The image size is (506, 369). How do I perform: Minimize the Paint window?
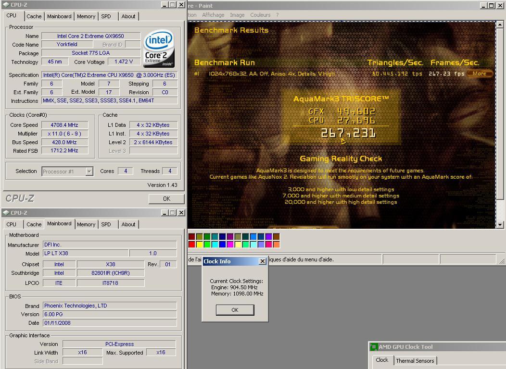tap(483, 5)
